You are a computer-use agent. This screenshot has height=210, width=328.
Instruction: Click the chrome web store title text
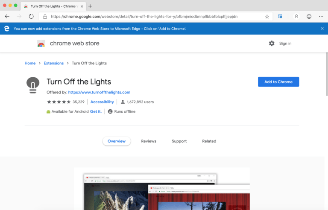(74, 43)
